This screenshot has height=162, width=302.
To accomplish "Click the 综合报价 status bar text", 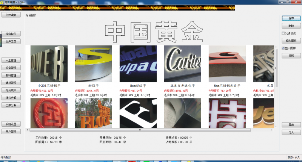I will coord(6,157).
